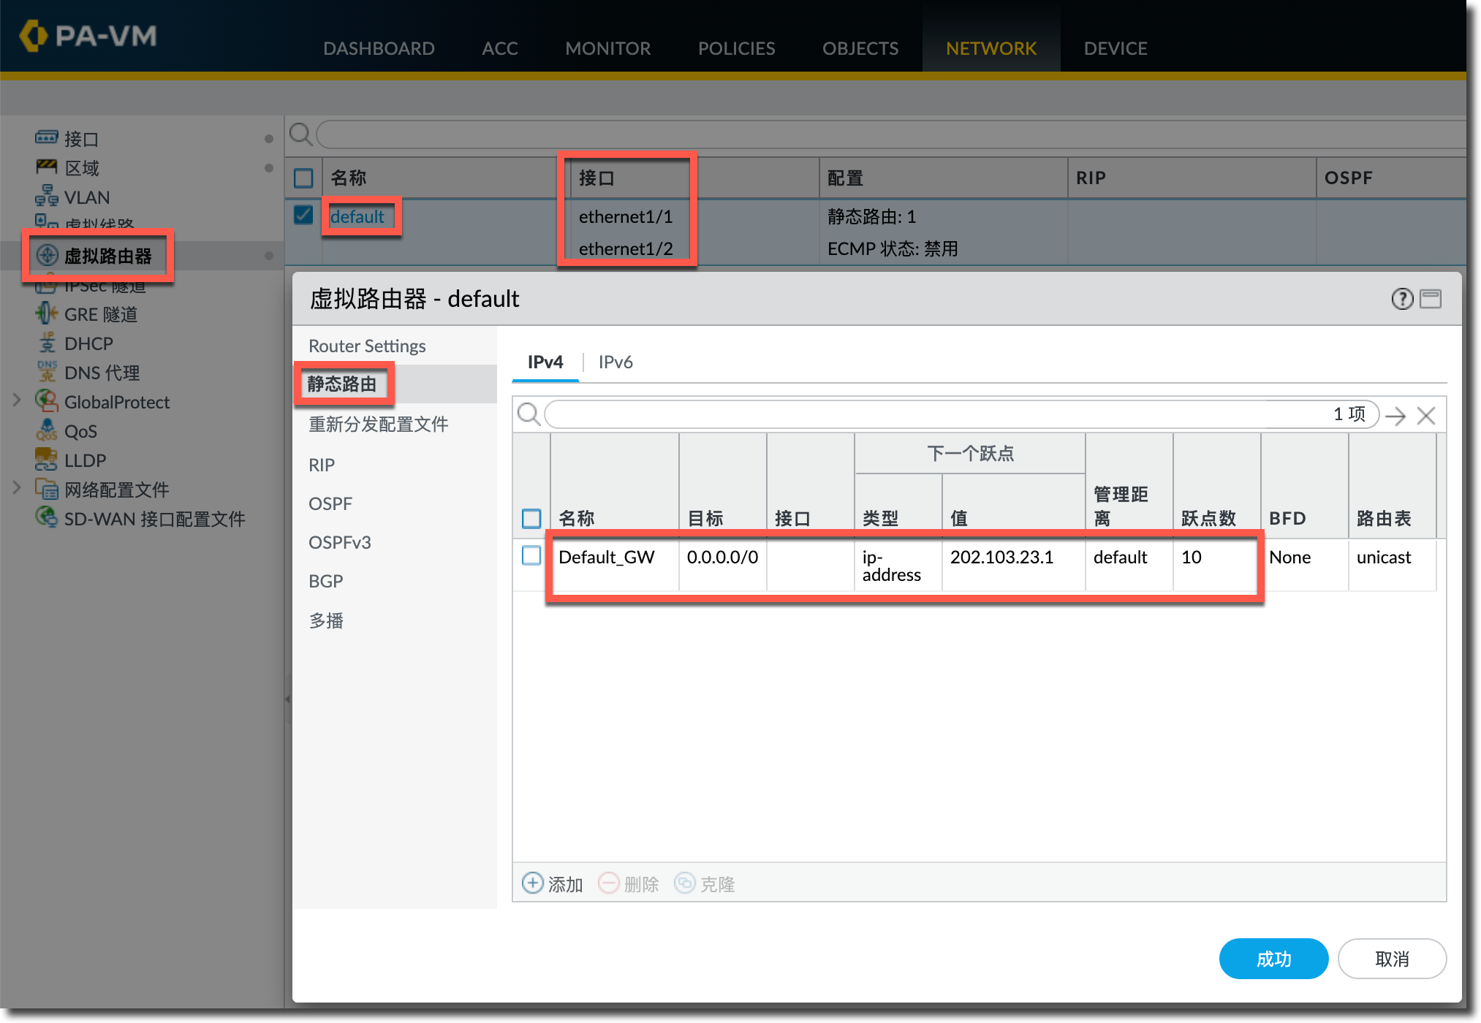Open QoS from the sidebar icon

pyautogui.click(x=46, y=430)
